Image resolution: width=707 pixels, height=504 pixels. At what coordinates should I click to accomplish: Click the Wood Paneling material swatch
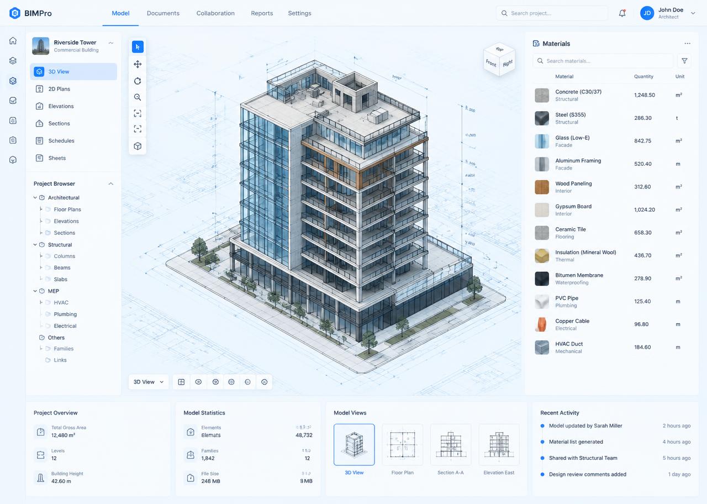[x=542, y=187]
